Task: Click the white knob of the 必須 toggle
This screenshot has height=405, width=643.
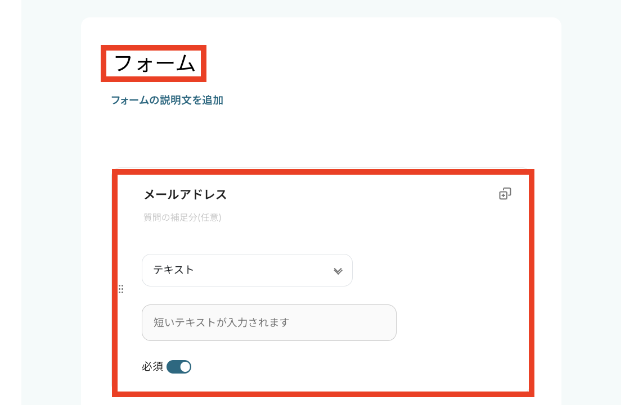Action: [x=185, y=366]
